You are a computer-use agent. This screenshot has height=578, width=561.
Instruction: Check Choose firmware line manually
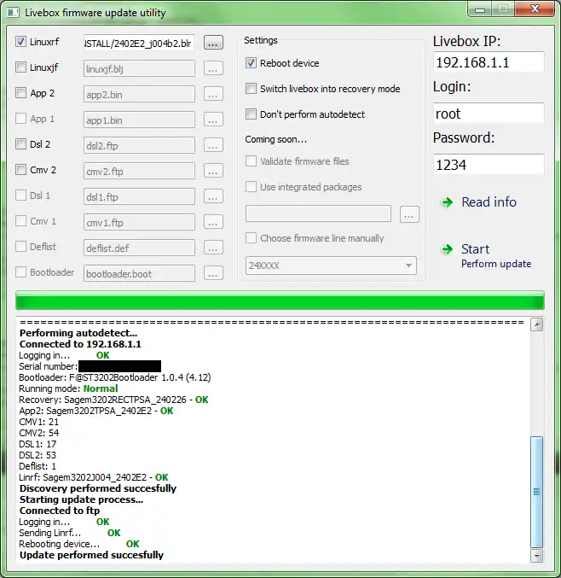pos(251,237)
